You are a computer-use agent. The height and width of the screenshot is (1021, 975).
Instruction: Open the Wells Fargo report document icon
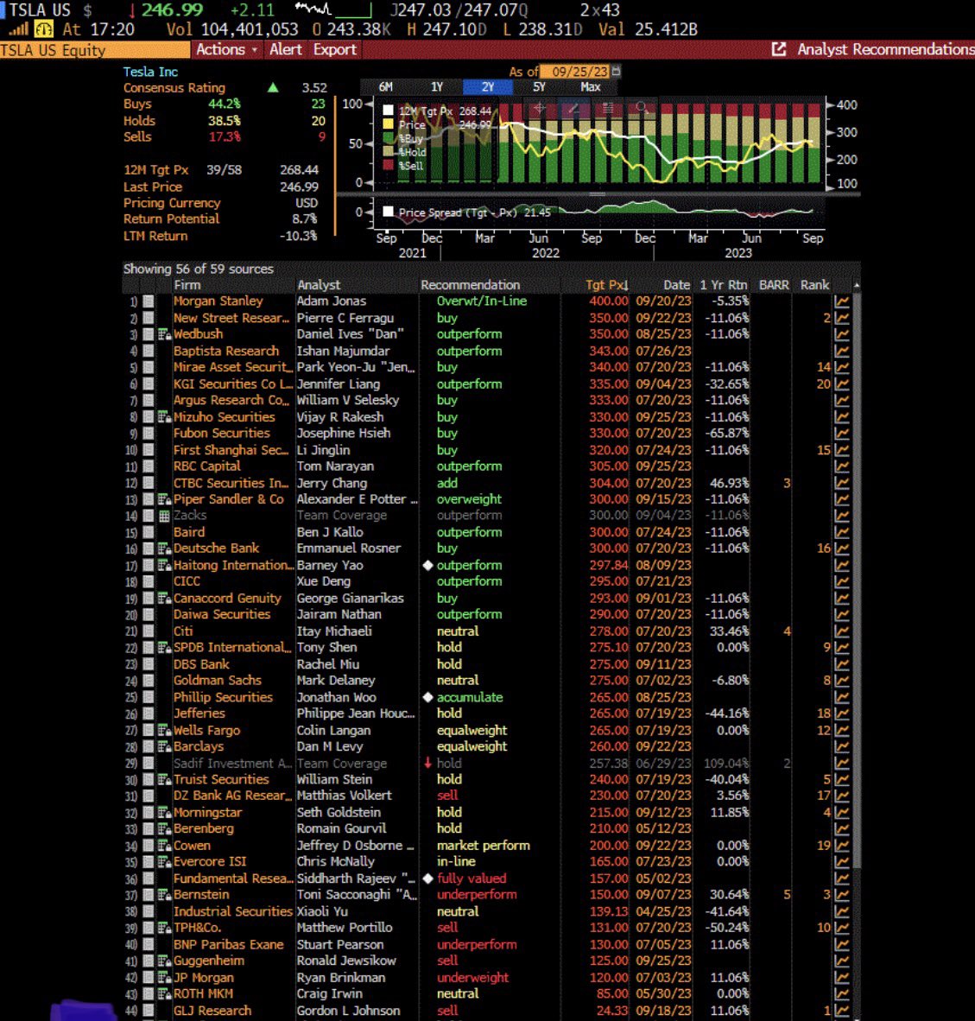(x=165, y=730)
